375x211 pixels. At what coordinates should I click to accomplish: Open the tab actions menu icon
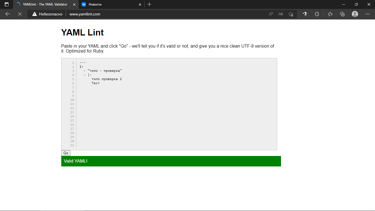[7, 4]
